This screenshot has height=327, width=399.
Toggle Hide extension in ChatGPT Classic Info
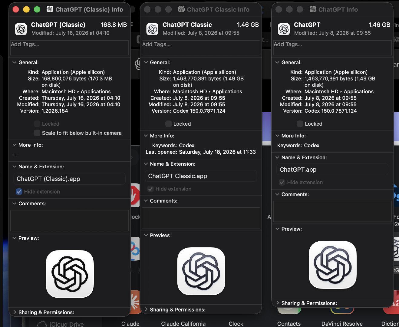coord(150,189)
